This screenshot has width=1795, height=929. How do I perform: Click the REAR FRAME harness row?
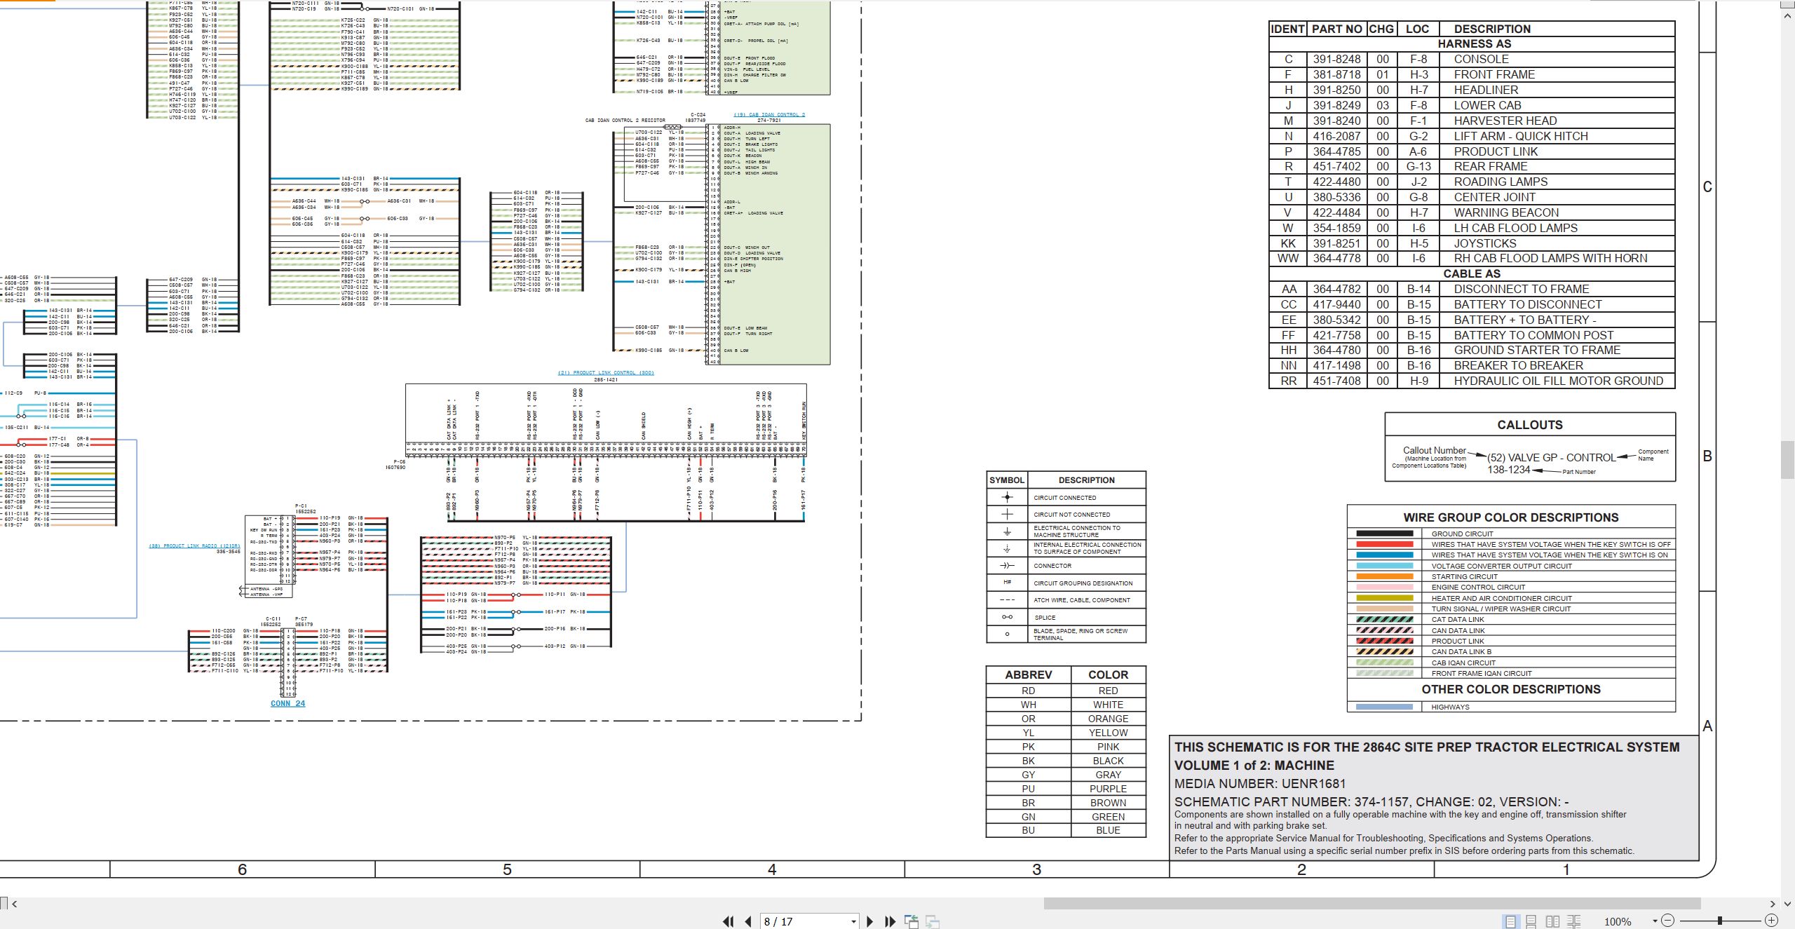(1471, 166)
